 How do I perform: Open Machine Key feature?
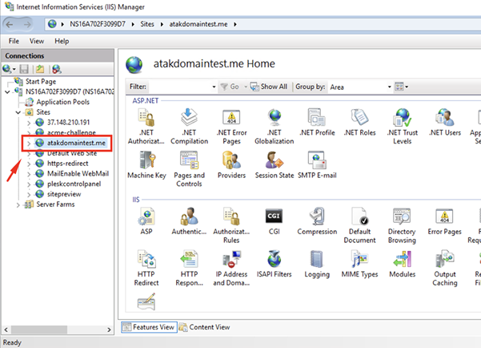pyautogui.click(x=146, y=165)
